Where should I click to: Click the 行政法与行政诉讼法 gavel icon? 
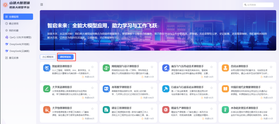(165, 89)
